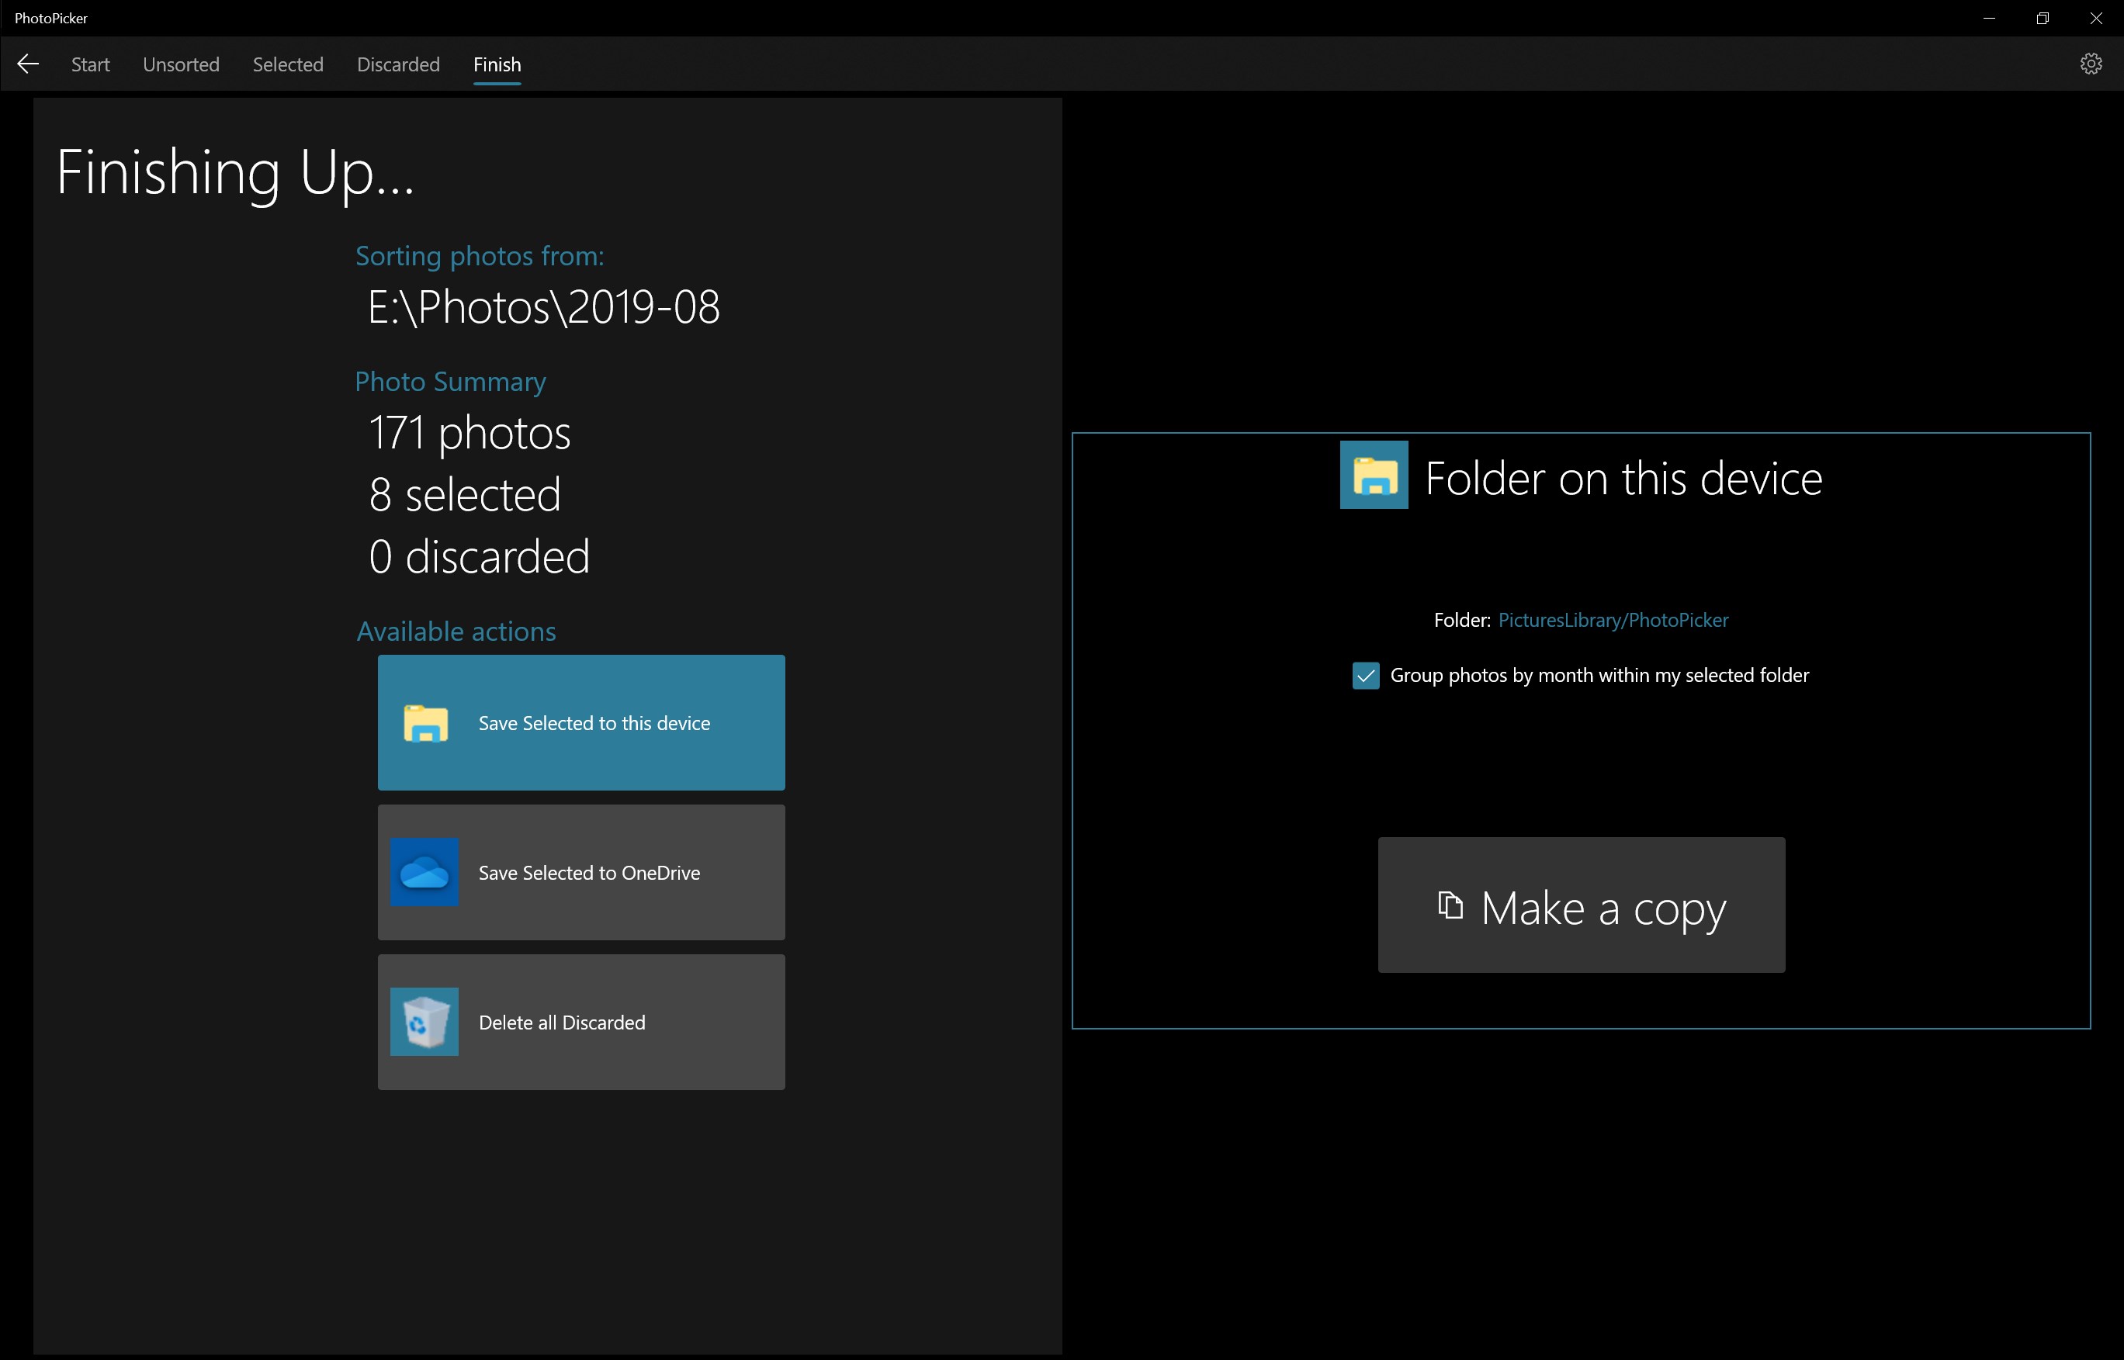The height and width of the screenshot is (1360, 2124).
Task: Restore down the PhotoPicker window
Action: click(2042, 18)
